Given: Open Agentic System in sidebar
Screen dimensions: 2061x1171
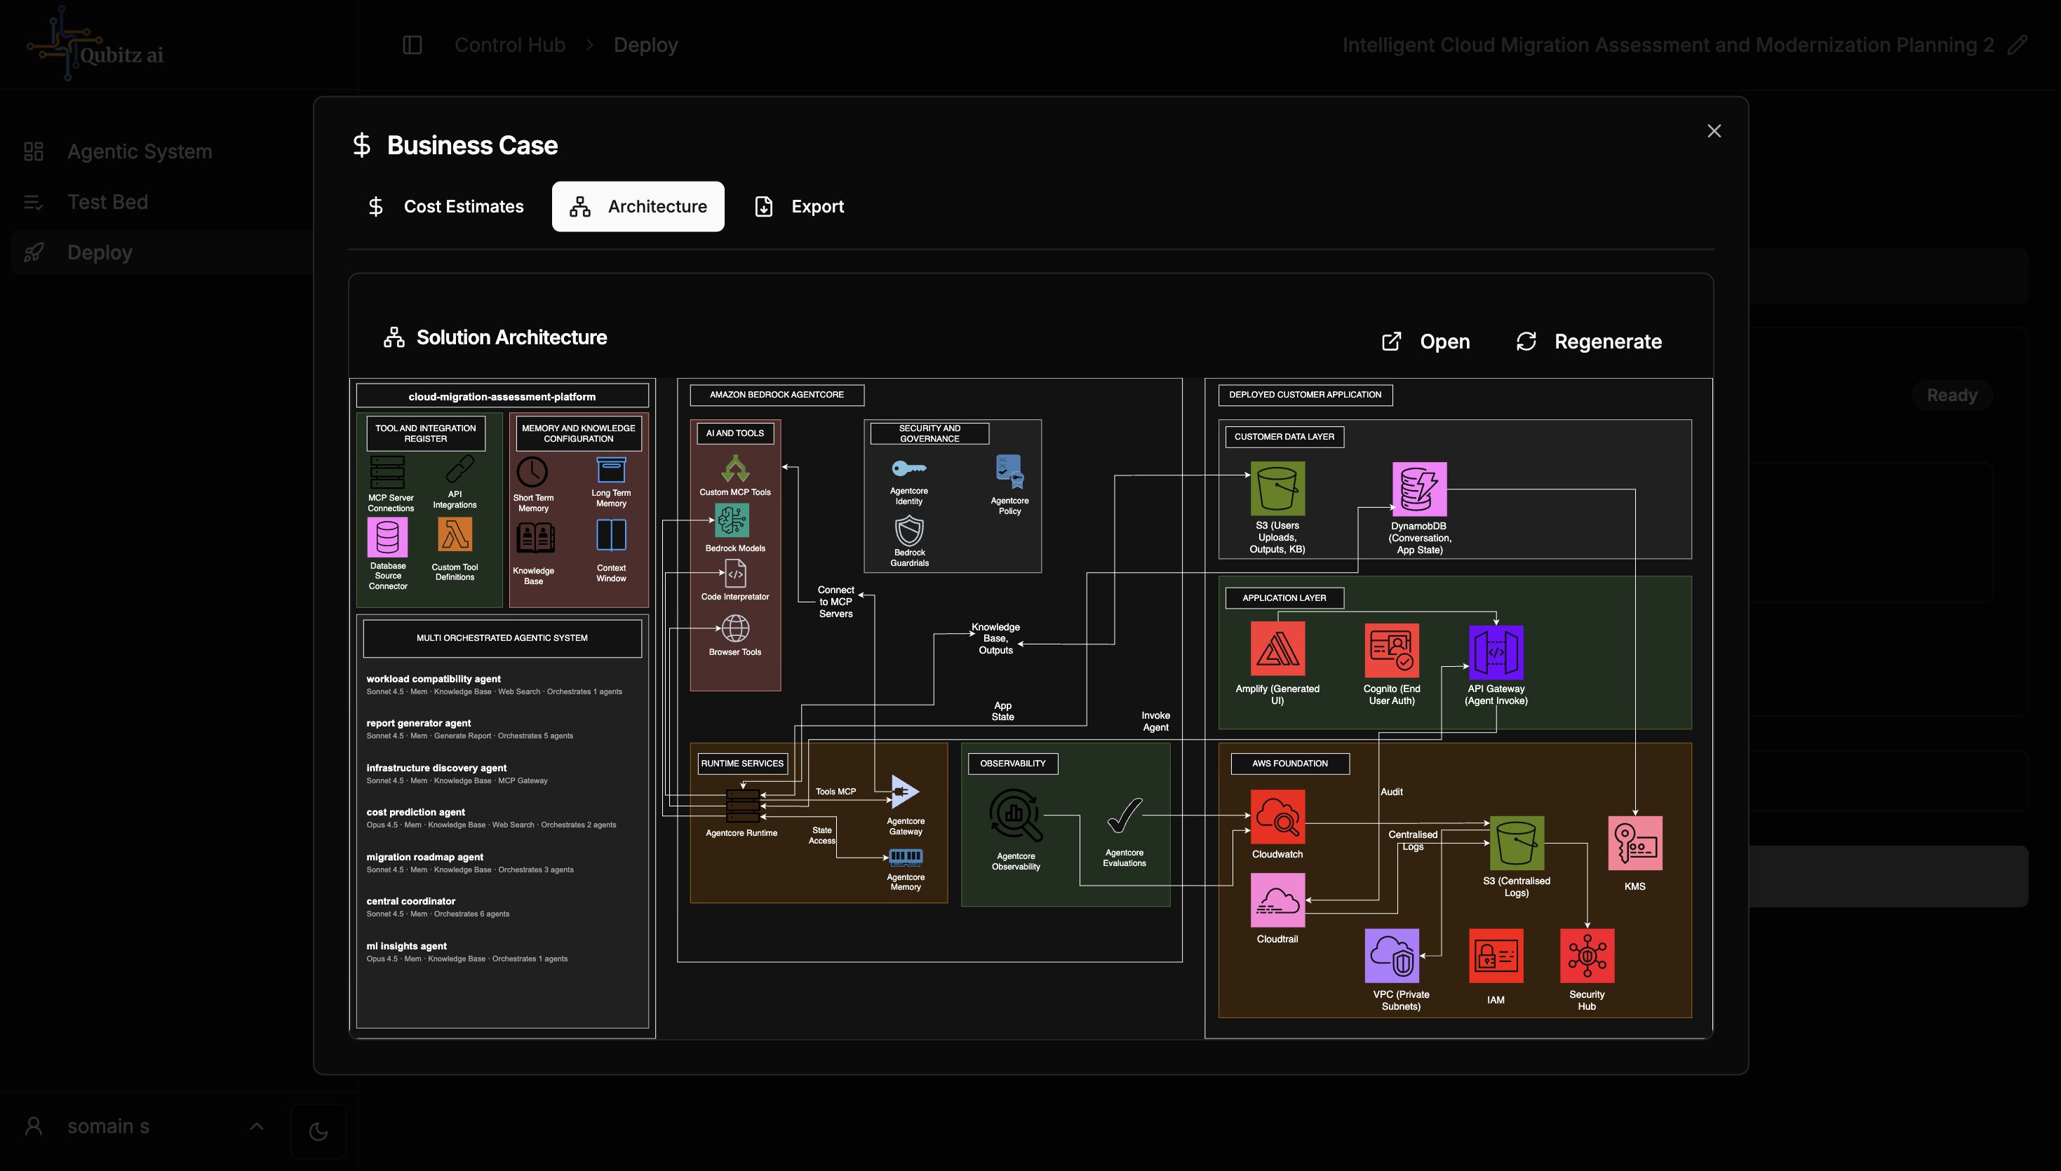Looking at the screenshot, I should click(x=139, y=151).
